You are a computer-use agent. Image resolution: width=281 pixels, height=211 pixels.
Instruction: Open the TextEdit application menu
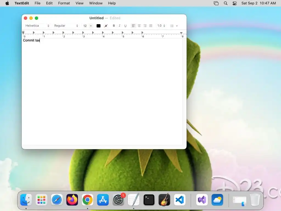click(22, 3)
